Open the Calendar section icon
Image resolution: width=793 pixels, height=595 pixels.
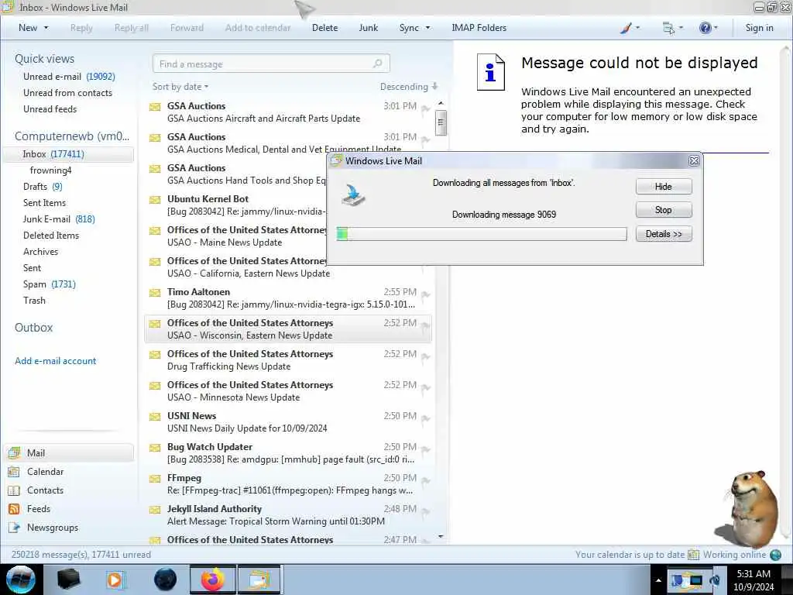pos(14,472)
